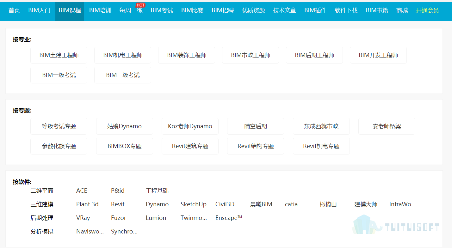Viewport: 452px width, 248px height.
Task: Go to 软件下载 in navigation
Action: (346, 10)
